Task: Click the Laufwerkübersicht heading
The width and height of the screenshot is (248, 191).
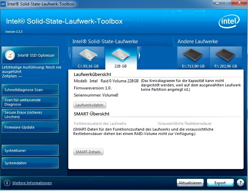Action: click(92, 74)
